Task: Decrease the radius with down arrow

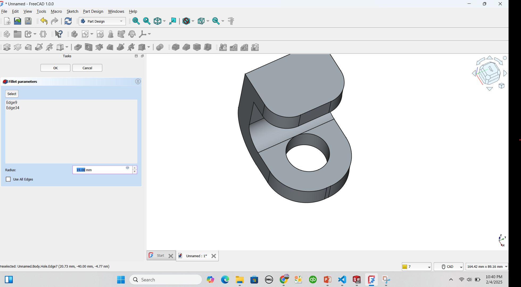Action: 135,172
